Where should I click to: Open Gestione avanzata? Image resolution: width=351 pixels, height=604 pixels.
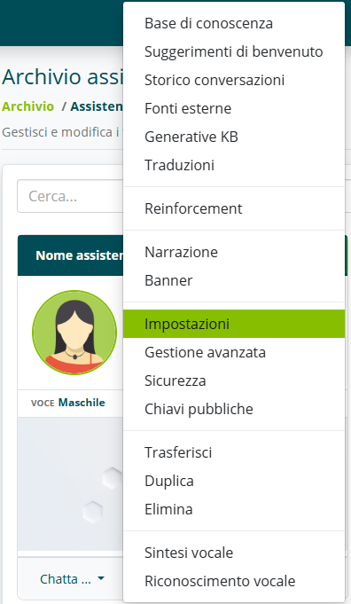pyautogui.click(x=234, y=352)
